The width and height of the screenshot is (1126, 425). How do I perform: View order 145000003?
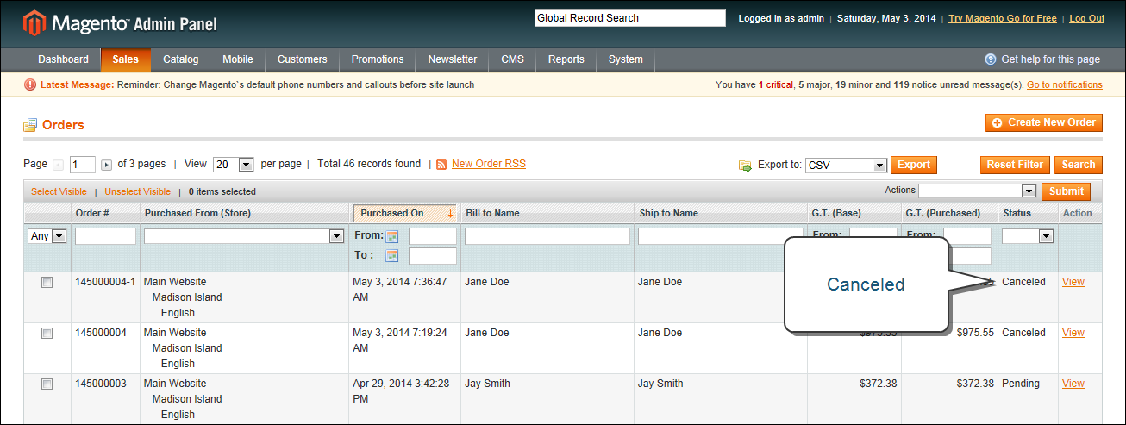[x=1073, y=384]
